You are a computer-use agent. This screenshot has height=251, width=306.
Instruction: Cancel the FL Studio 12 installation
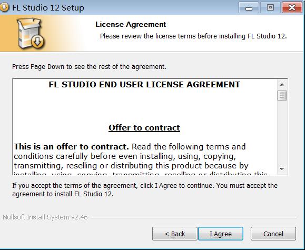tap(273, 234)
